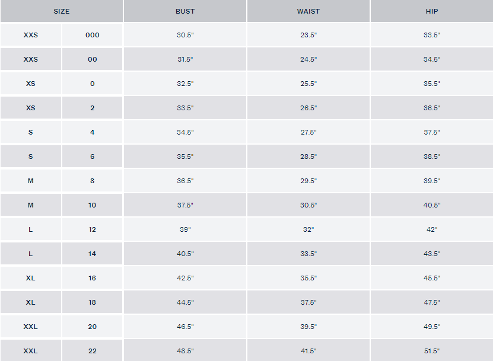493x361 pixels.
Task: Click the HIP column header
Action: tap(432, 11)
